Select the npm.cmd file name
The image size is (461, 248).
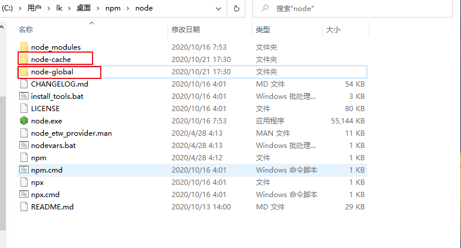47,170
